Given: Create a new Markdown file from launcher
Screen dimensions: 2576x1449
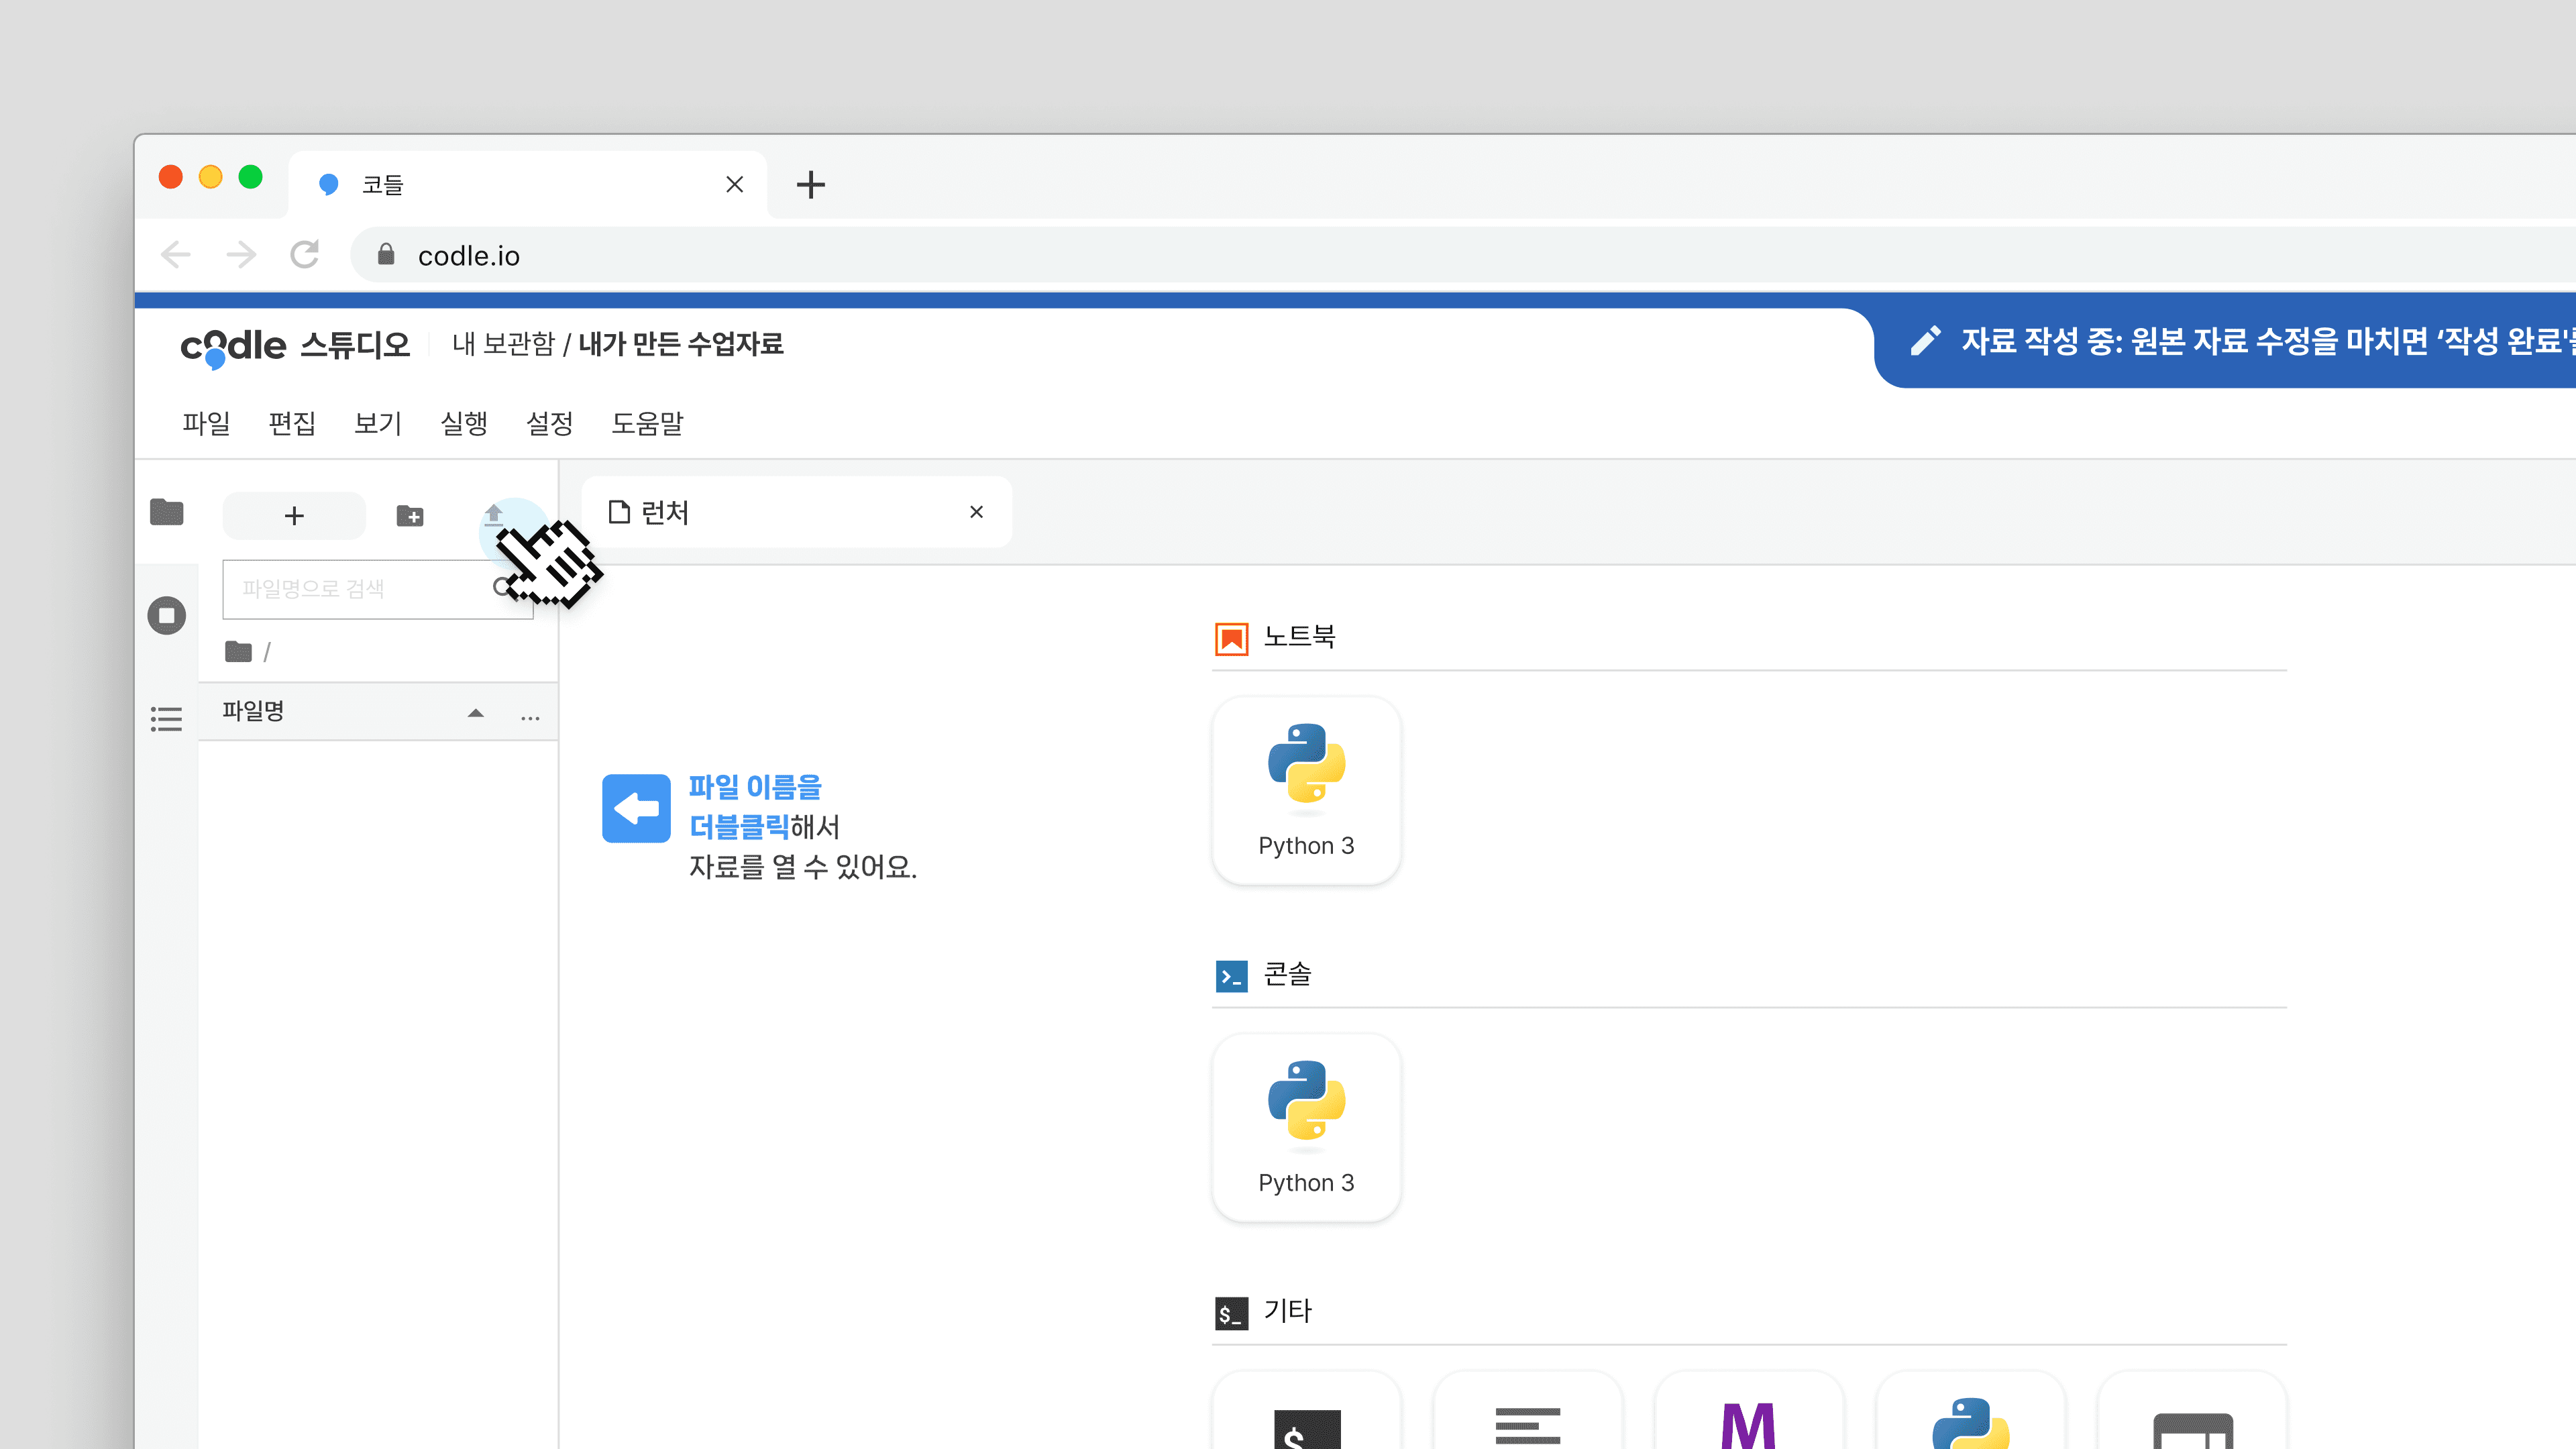Looking at the screenshot, I should click(x=1749, y=1411).
